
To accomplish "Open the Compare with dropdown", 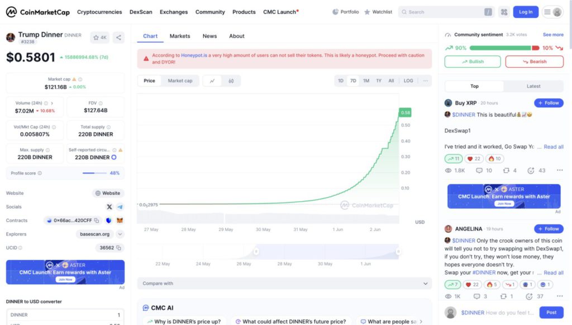I will click(x=284, y=284).
